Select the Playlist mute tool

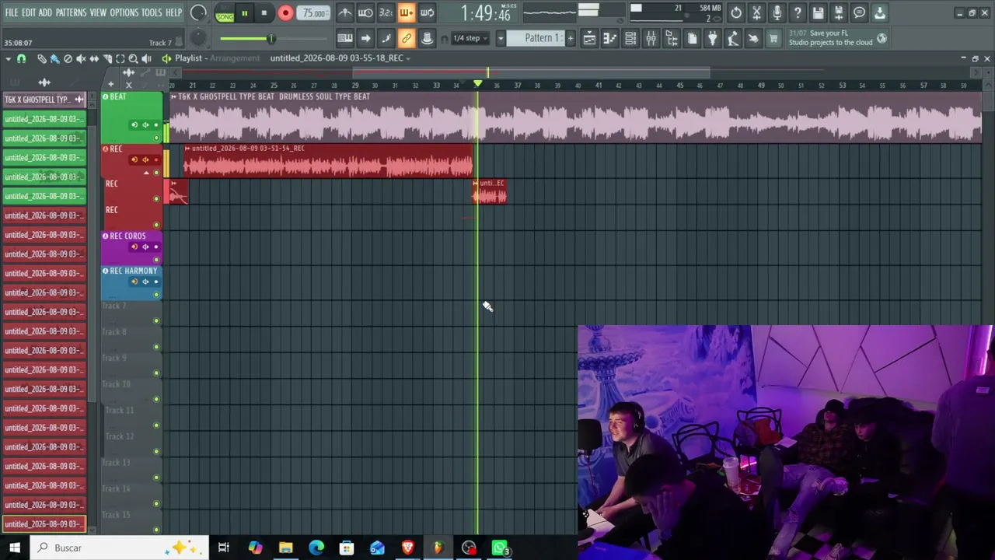[81, 58]
